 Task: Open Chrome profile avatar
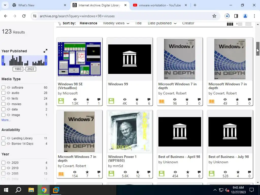point(245,16)
